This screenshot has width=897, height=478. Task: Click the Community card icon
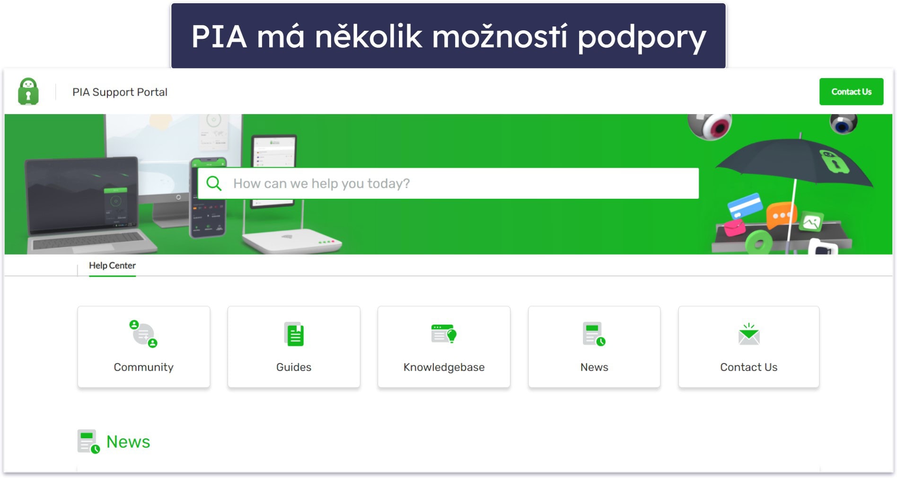click(143, 334)
